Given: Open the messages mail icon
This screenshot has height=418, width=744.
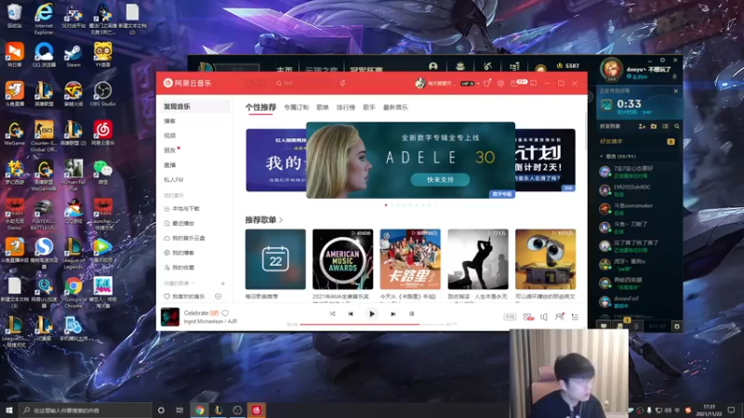Looking at the screenshot, I should point(514,84).
